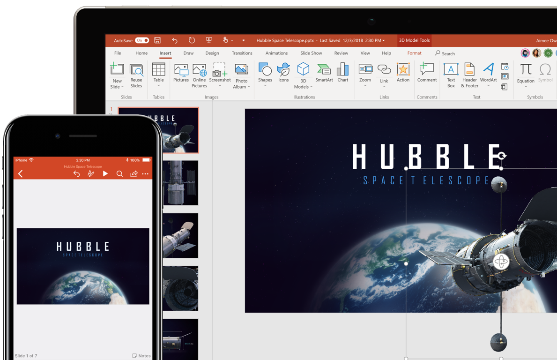The width and height of the screenshot is (557, 360).
Task: Tap the Hubble slide preview on iPhone
Action: [83, 266]
